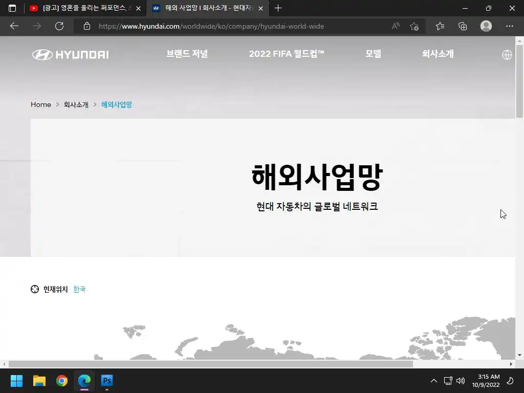Click the 해외사업망 breadcrumb
The image size is (524, 393).
(117, 104)
